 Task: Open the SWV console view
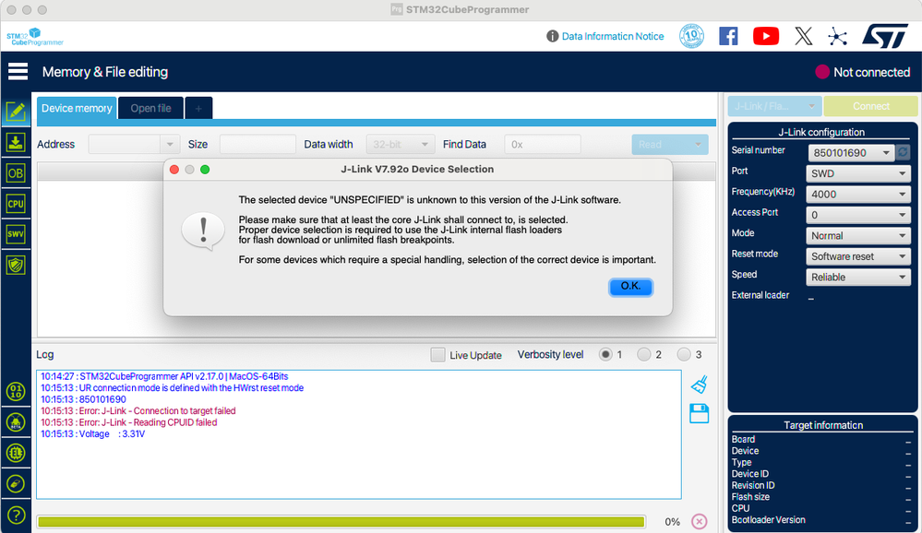16,233
